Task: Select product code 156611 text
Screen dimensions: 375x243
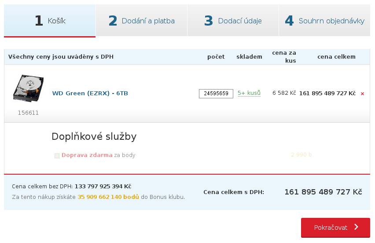Action: pos(28,112)
